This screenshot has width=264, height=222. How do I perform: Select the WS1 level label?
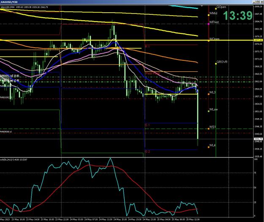coord(212,127)
